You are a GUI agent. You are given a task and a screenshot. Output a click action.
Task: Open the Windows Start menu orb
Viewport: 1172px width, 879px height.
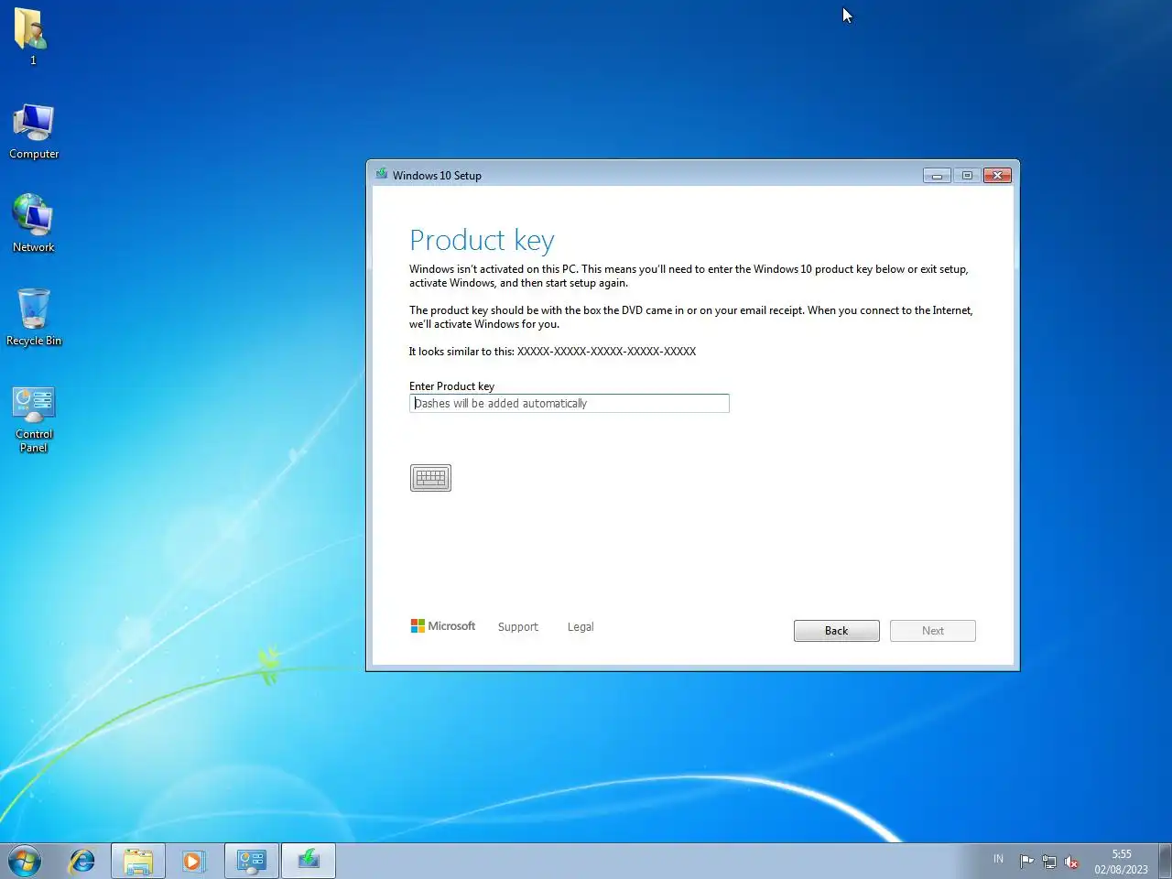tap(25, 861)
